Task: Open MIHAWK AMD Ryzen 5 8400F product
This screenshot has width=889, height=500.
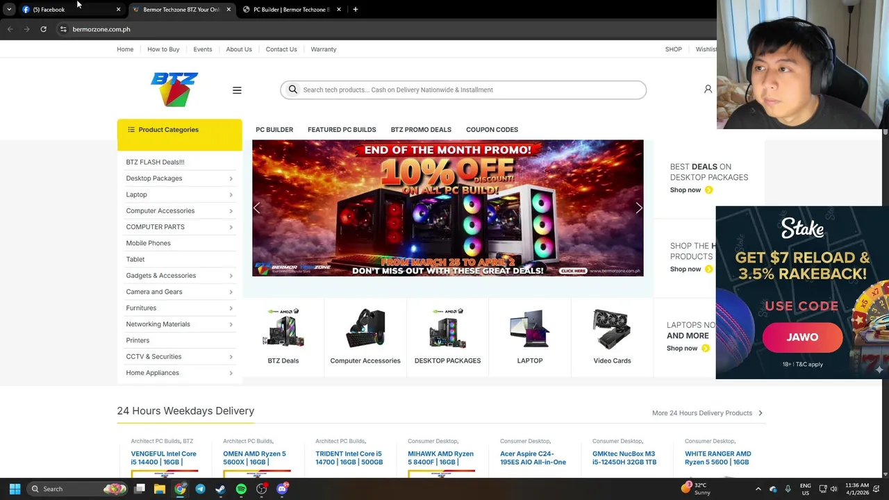Action: coord(440,458)
